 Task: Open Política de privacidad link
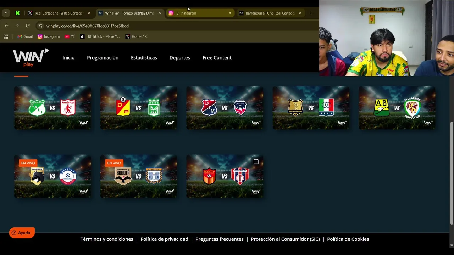pos(164,239)
